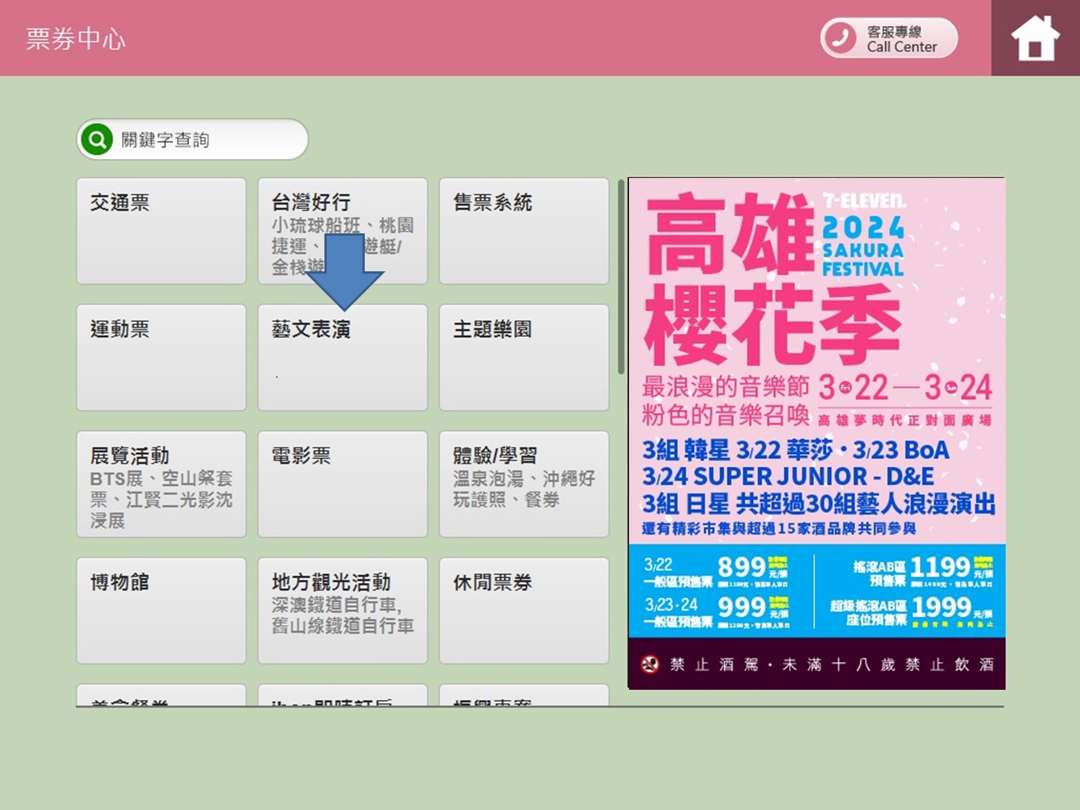Choose the 售票系統 tile
Viewport: 1080px width, 810px height.
click(524, 231)
